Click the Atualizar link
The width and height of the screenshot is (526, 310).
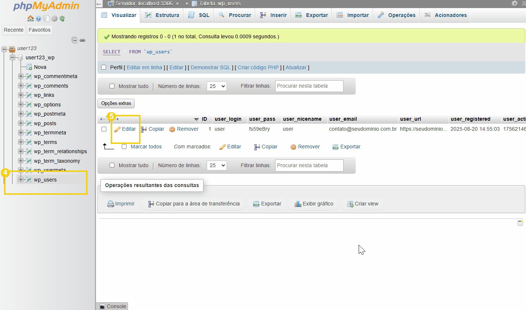pos(296,67)
